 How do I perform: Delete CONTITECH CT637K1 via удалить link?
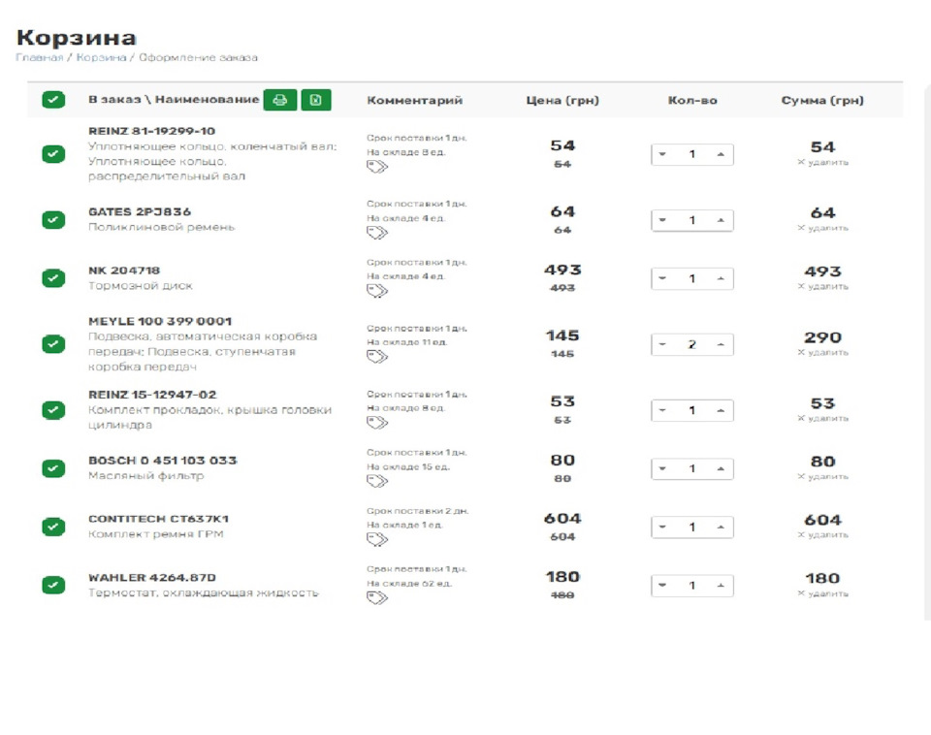pos(823,535)
